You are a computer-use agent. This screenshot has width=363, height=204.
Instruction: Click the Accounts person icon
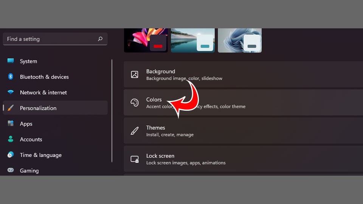[11, 139]
